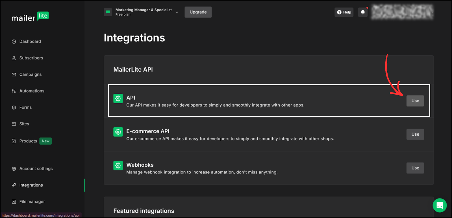The height and width of the screenshot is (218, 452).
Task: Click the Sites window icon
Action: pyautogui.click(x=14, y=124)
